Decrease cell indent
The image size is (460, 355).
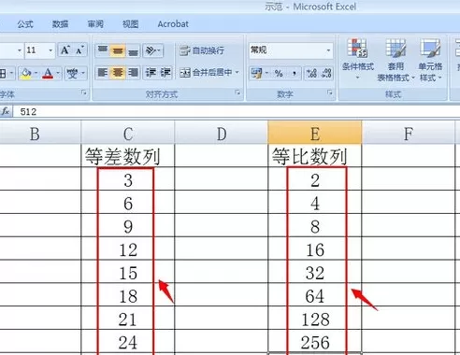click(x=151, y=73)
